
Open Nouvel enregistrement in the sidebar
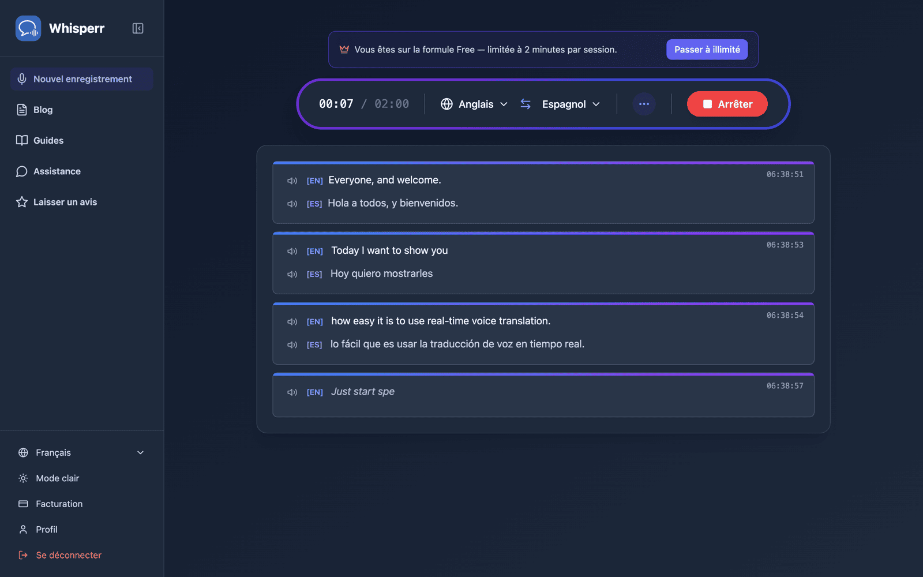point(81,79)
